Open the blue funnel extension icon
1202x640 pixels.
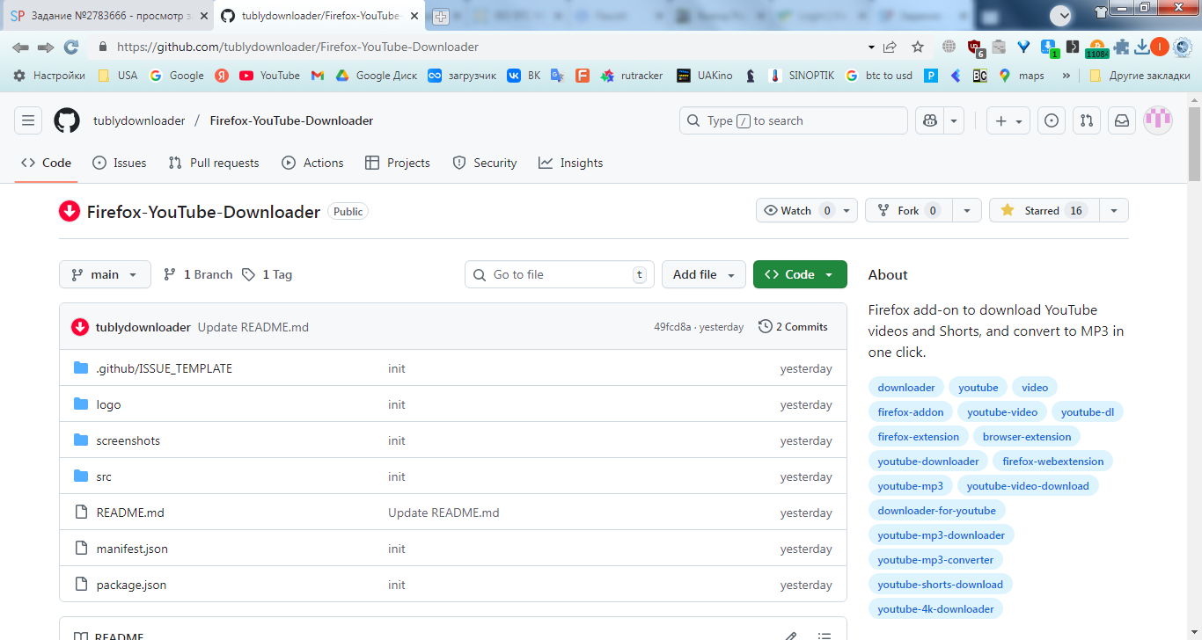1023,47
